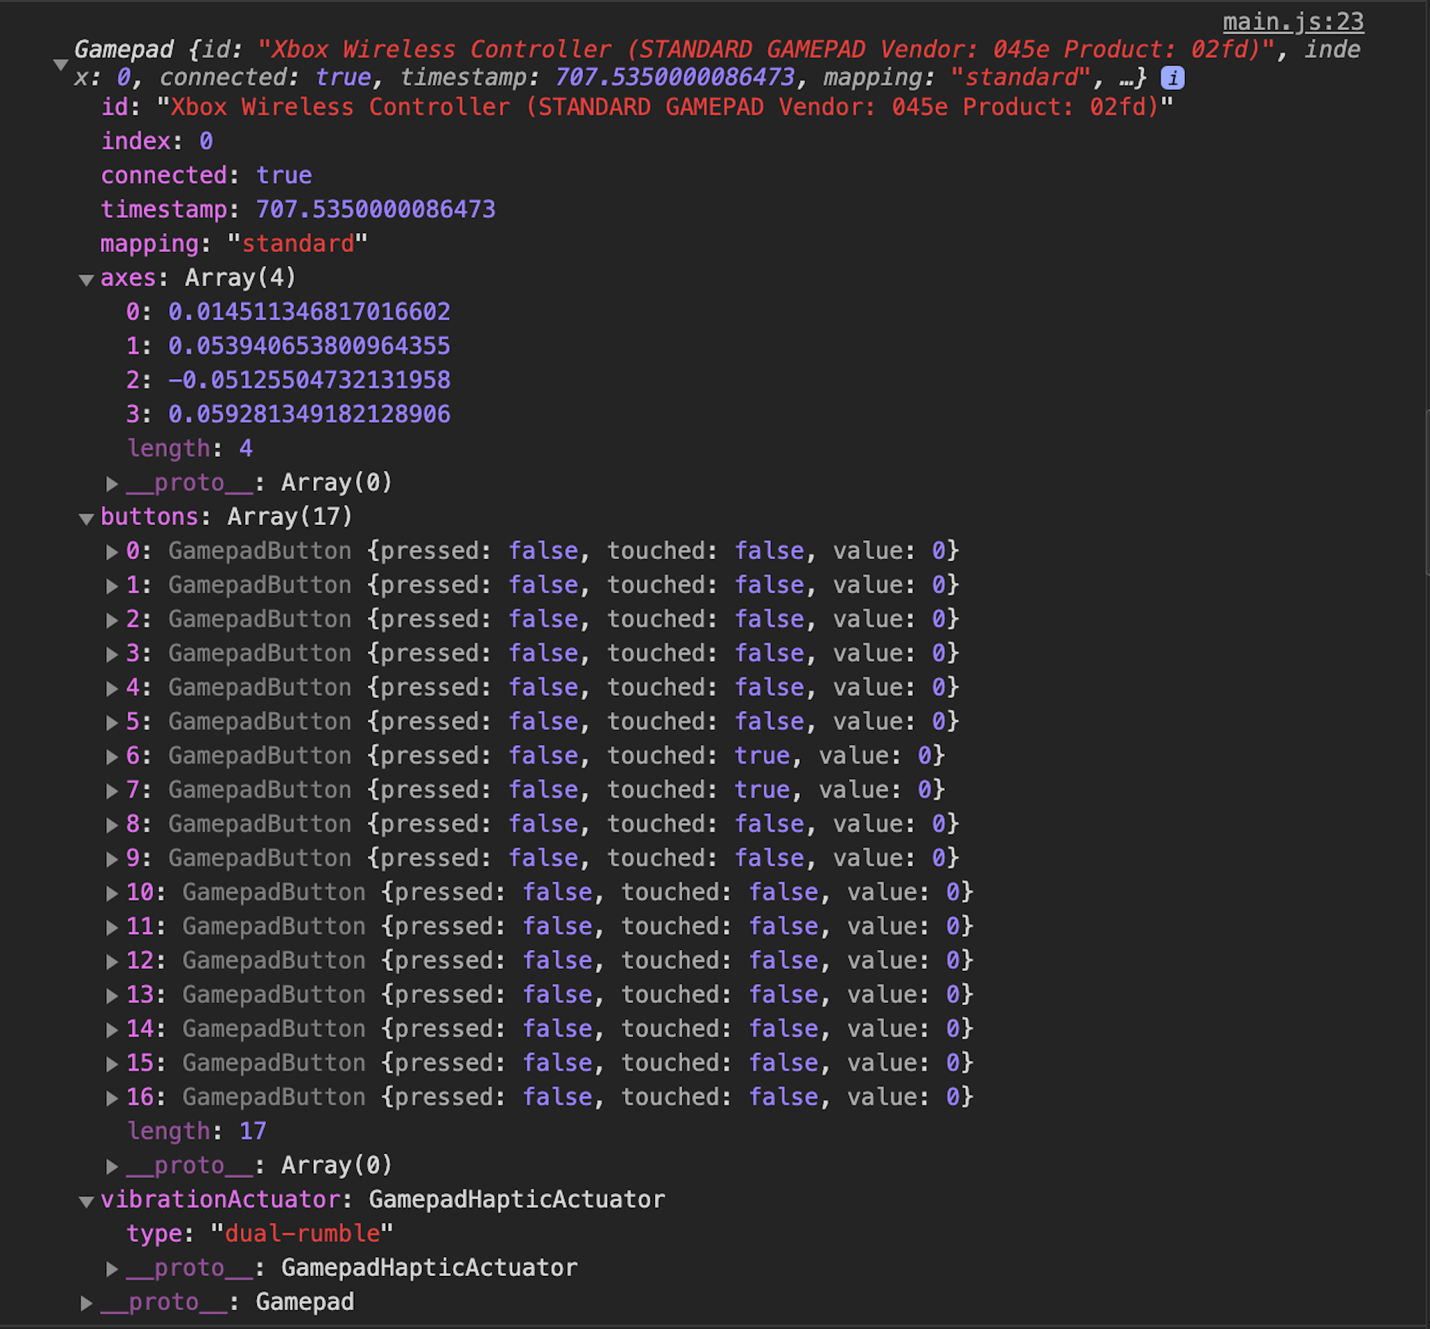Select the timestamp value 707.5350000086473
Viewport: 1430px width, 1329px height.
376,209
